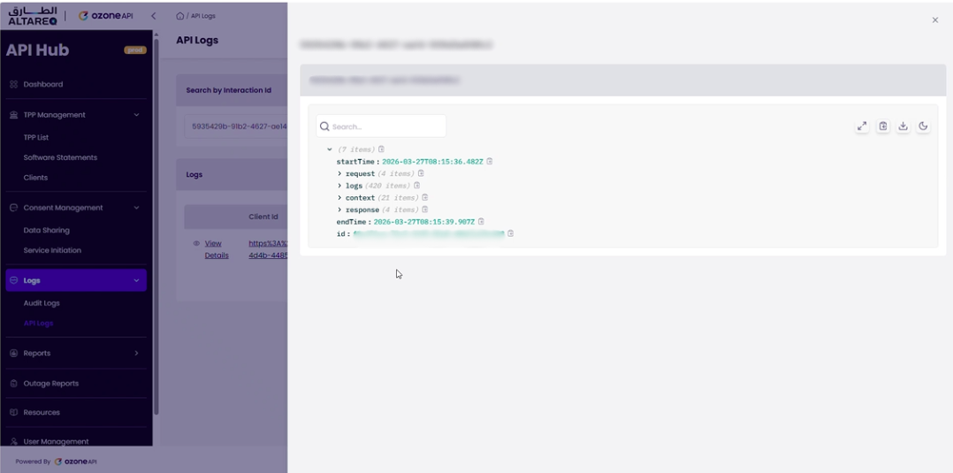Viewport: 953px width, 473px height.
Task: Open Outage Reports
Action: (x=51, y=384)
